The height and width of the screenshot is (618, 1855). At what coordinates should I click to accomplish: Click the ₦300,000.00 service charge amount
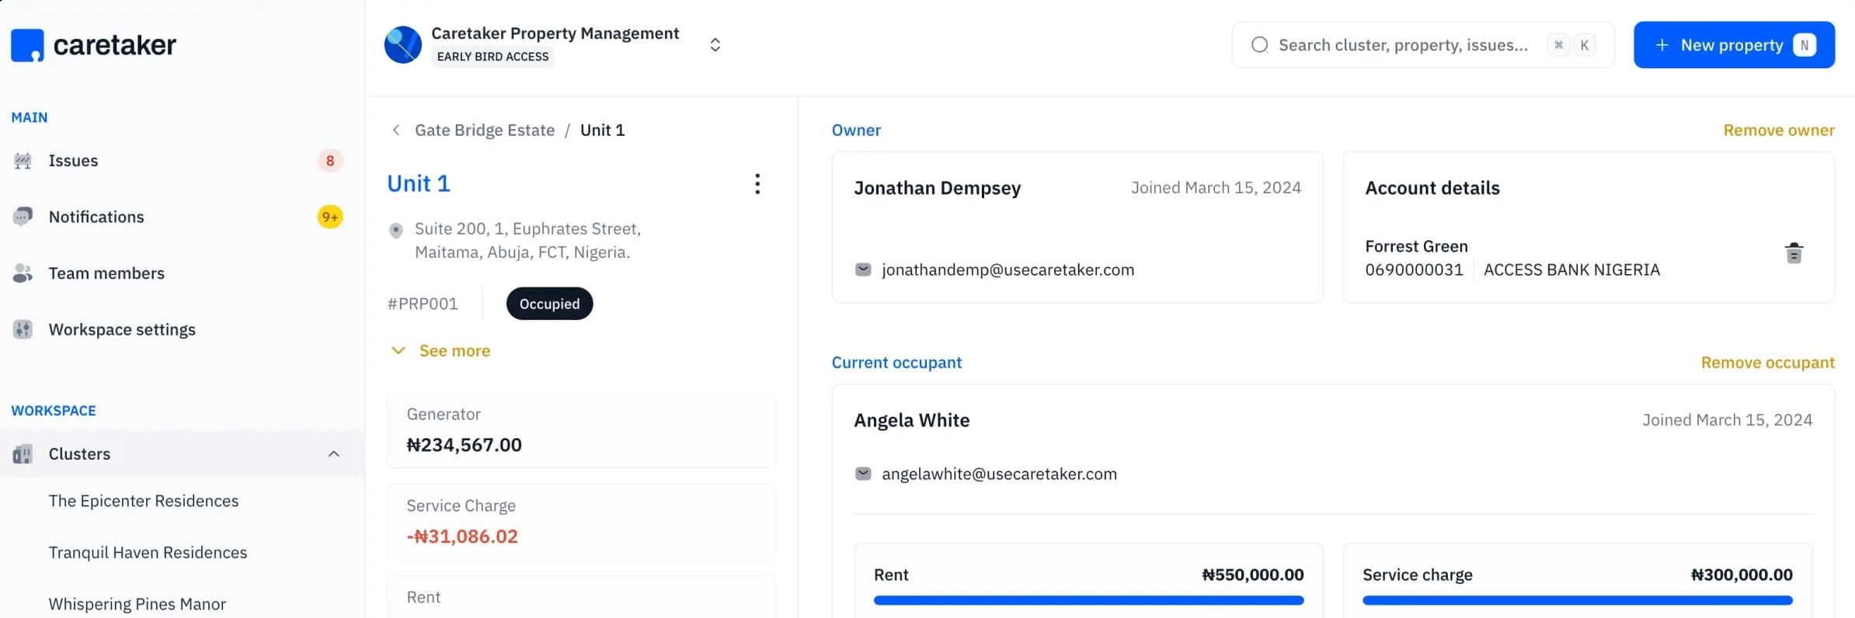click(1742, 575)
